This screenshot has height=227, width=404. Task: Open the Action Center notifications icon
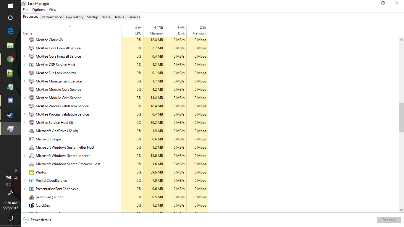pos(10,218)
